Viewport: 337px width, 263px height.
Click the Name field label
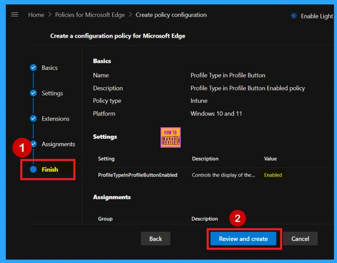tap(101, 75)
